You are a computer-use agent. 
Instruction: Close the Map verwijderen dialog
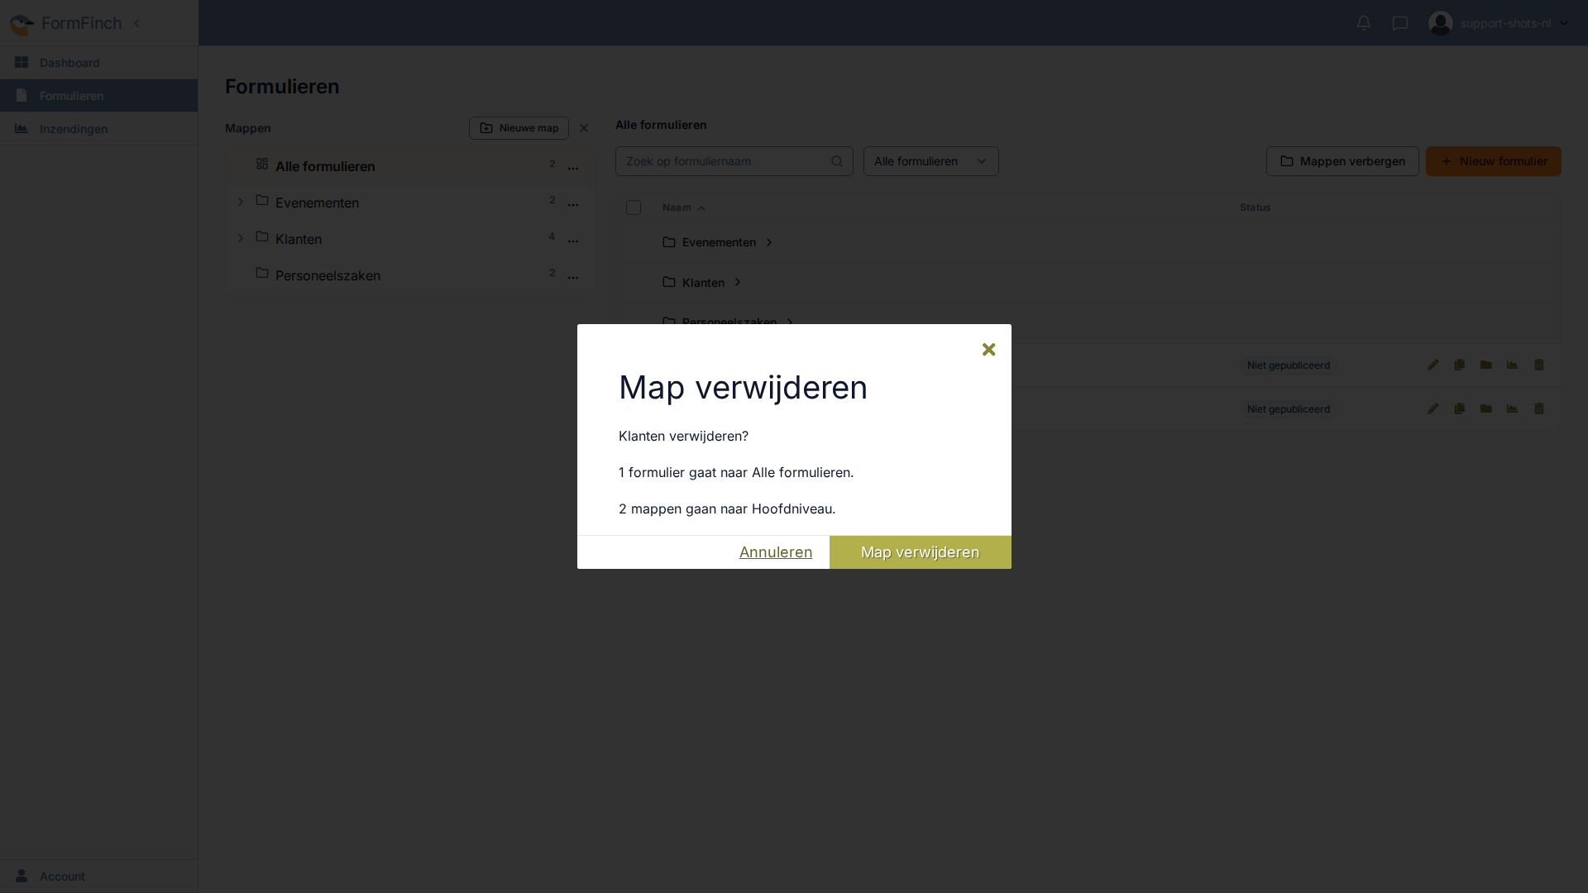(988, 350)
